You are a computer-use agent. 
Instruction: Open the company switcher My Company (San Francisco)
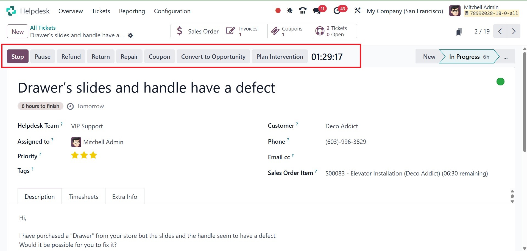click(x=405, y=11)
